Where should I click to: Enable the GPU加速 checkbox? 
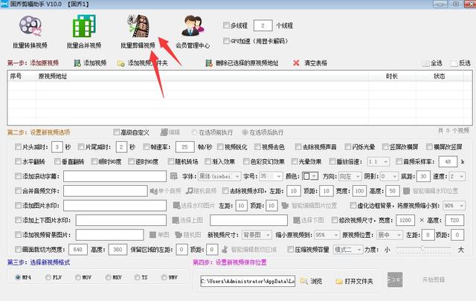click(x=226, y=41)
